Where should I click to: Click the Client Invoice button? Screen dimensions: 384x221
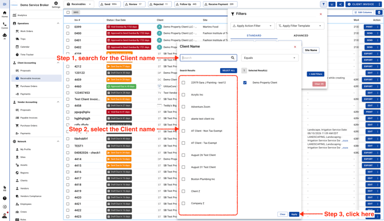pyautogui.click(x=361, y=4)
